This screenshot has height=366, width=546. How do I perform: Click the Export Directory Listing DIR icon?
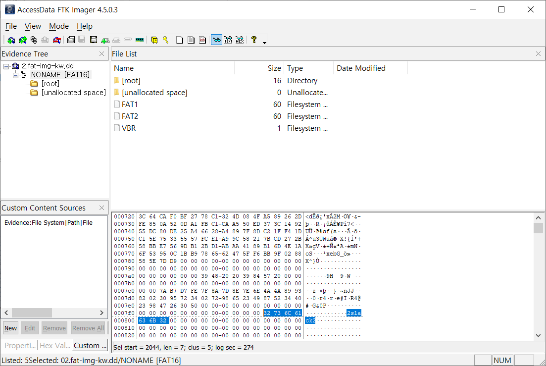202,40
